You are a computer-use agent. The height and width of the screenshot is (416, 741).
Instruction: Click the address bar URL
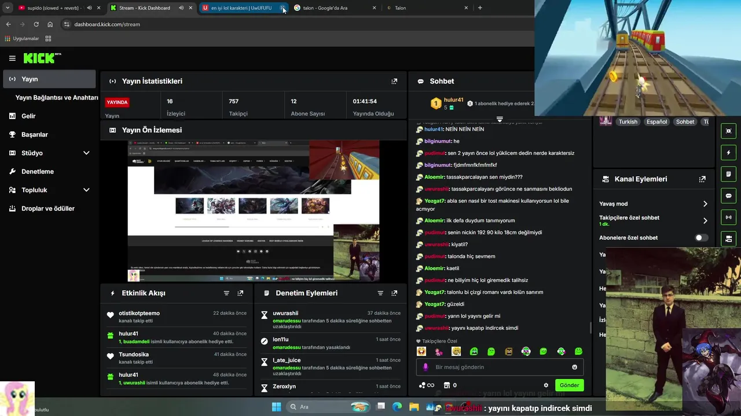[107, 24]
